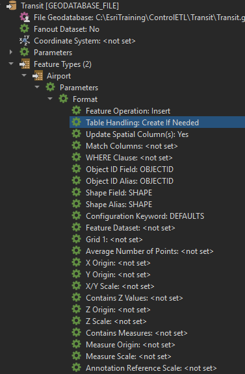
Task: Click gear icon for Average Number of Points
Action: (x=77, y=251)
